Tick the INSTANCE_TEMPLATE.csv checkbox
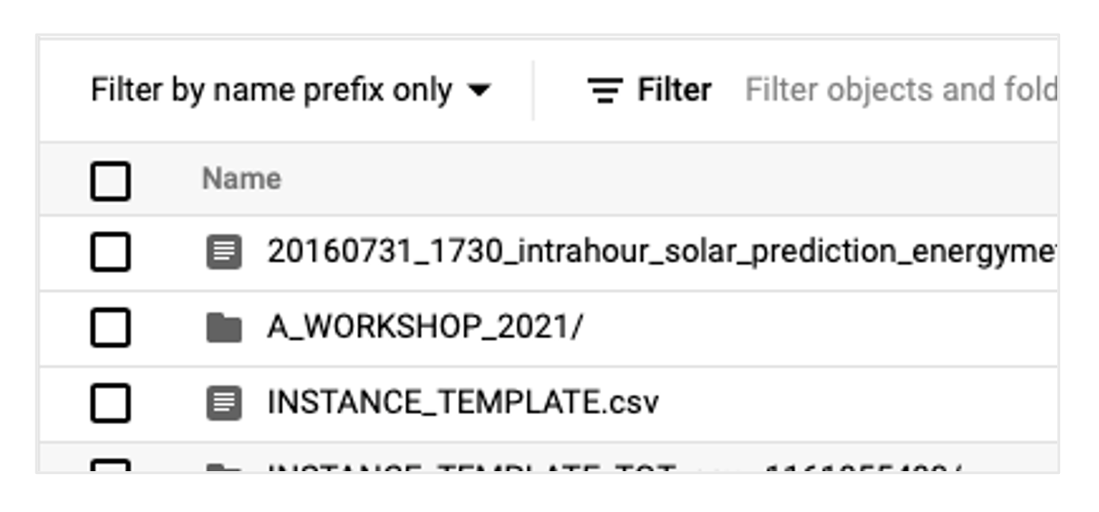 (x=111, y=403)
